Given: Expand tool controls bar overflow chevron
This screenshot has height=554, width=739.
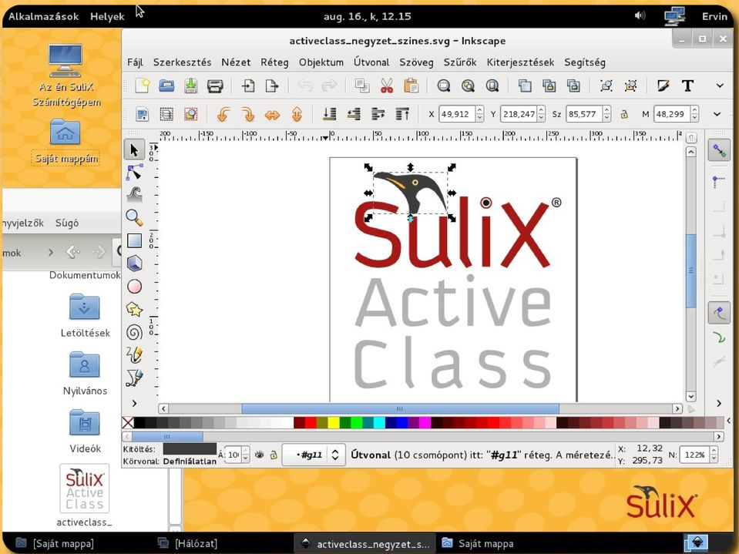Looking at the screenshot, I should pyautogui.click(x=717, y=114).
